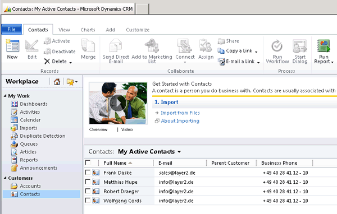Check the Wolfgang Cords row checkbox
This screenshot has height=214, width=337.
88,201
